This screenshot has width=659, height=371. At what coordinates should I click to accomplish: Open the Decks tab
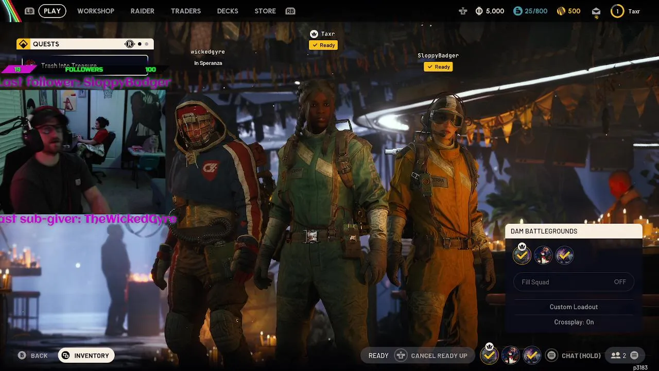228,11
